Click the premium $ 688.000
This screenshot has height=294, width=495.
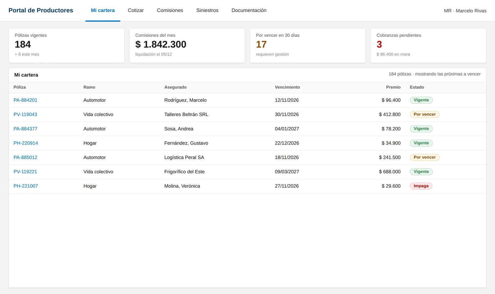point(390,172)
